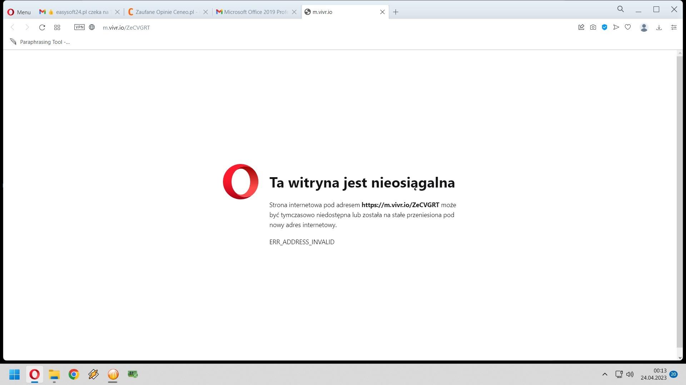The height and width of the screenshot is (385, 686).
Task: Click the Opera taskbar icon
Action: pyautogui.click(x=35, y=374)
